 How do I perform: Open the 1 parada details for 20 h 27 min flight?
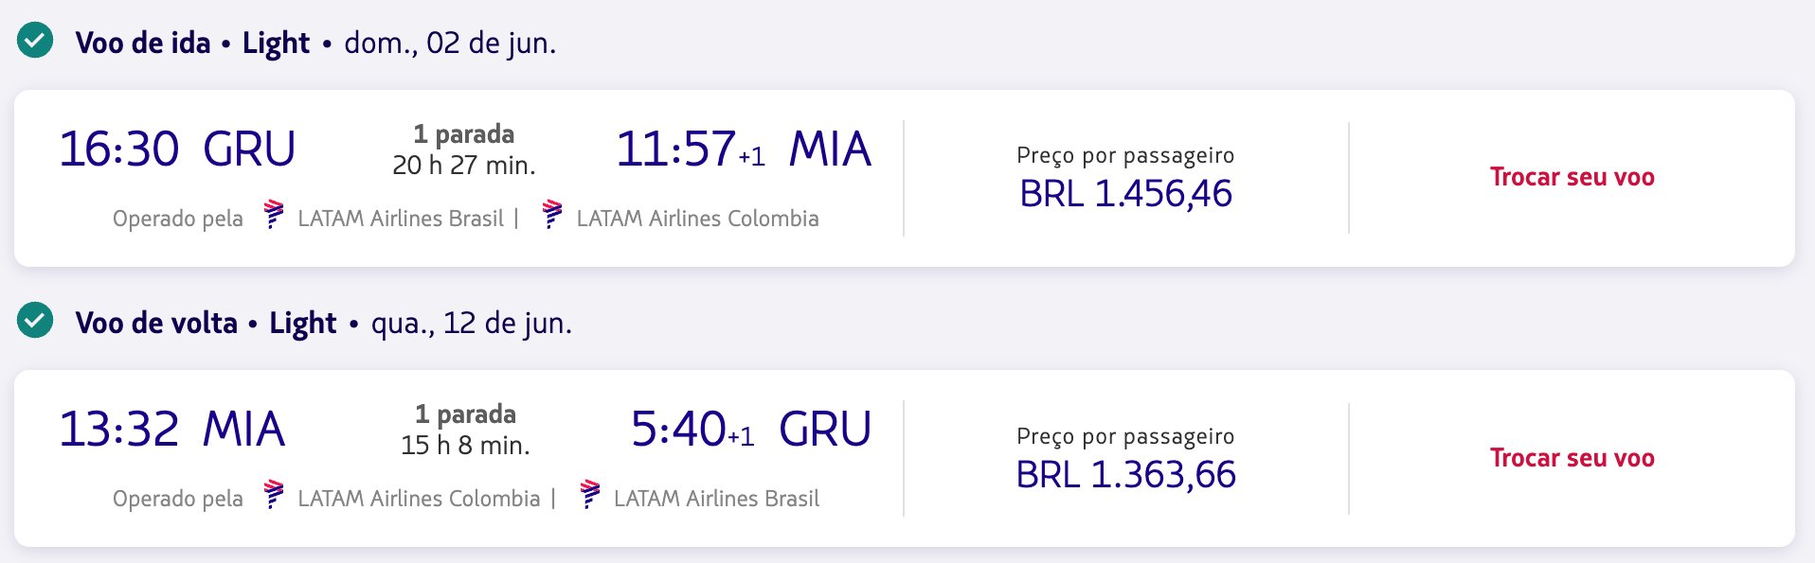pos(464,134)
